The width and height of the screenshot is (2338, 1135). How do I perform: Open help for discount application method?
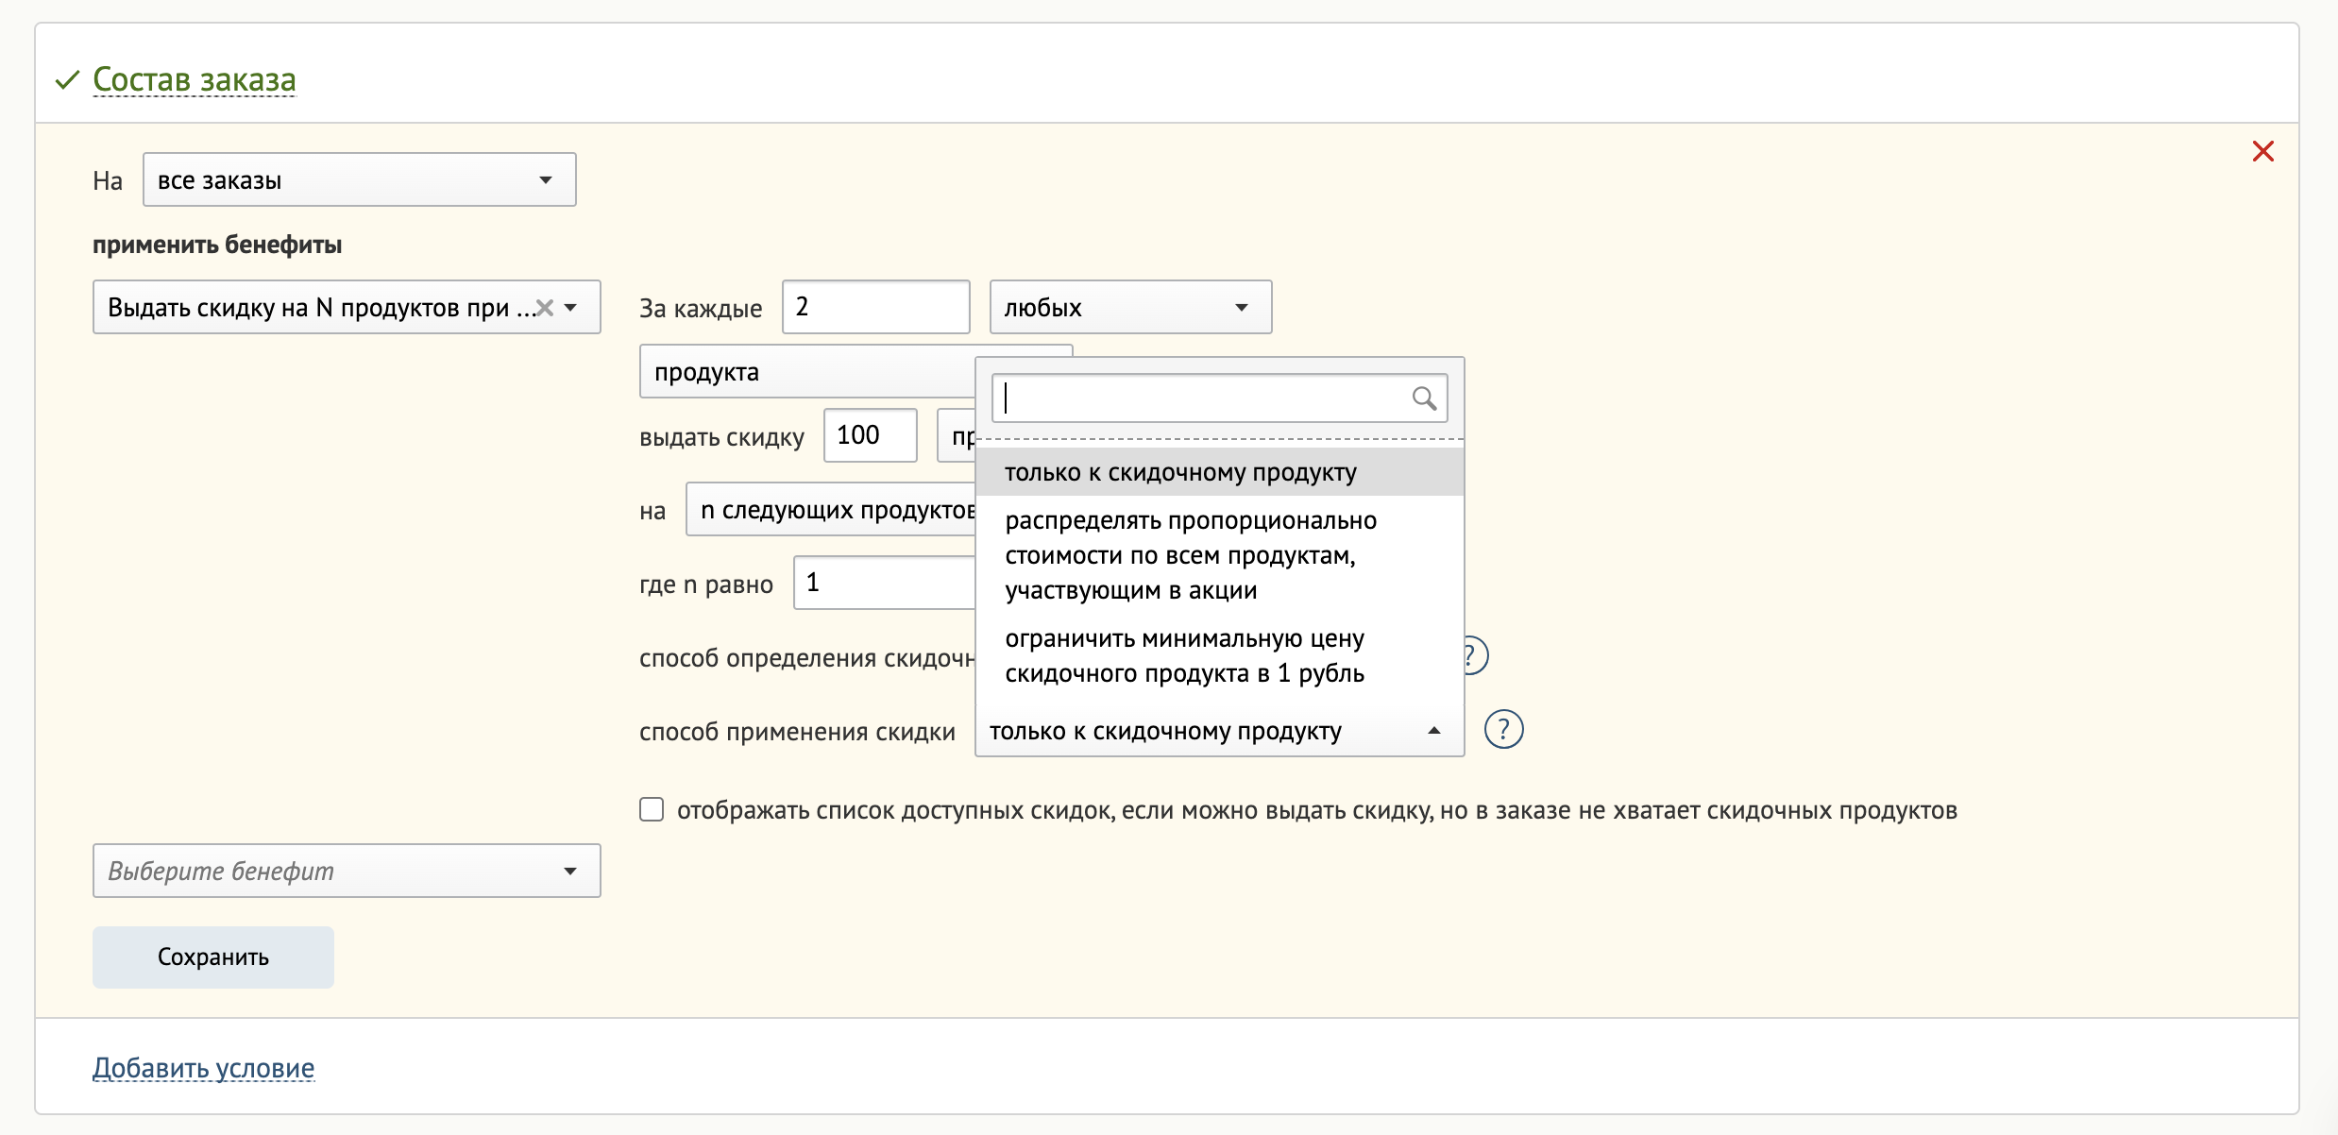pos(1503,729)
